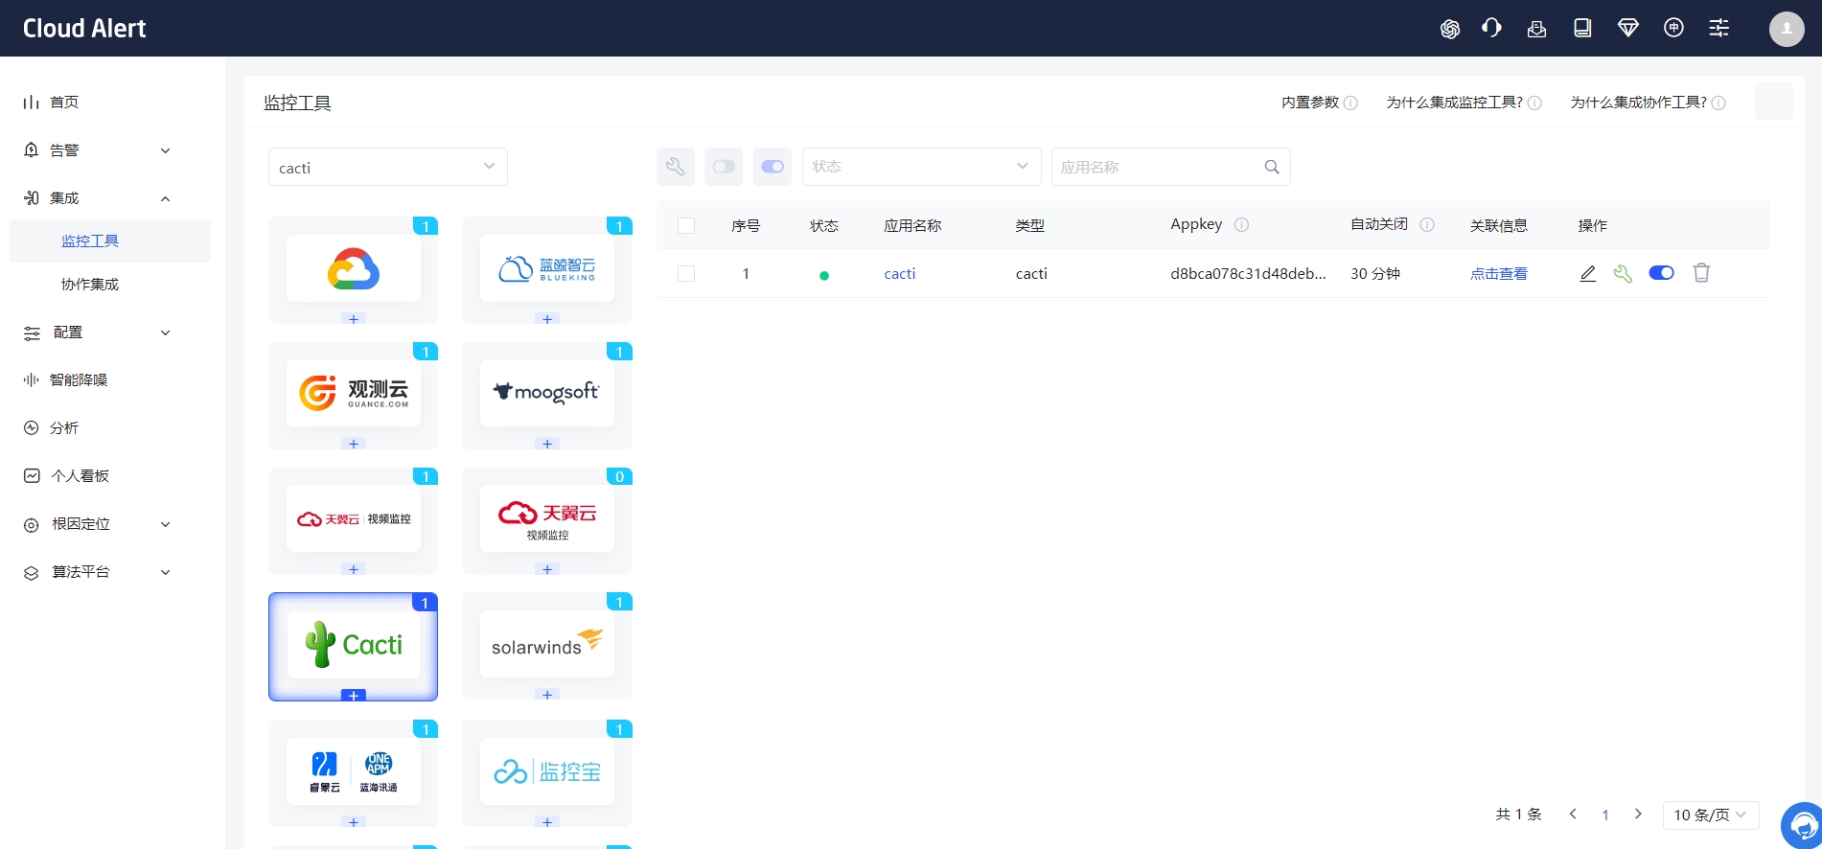Image resolution: width=1822 pixels, height=849 pixels.
Task: Delete the cacti application with trash icon
Action: 1701,273
